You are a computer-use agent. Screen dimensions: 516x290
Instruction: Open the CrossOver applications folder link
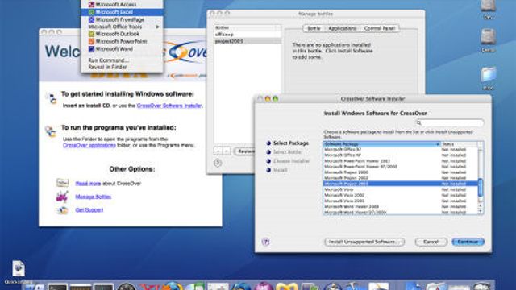89,145
